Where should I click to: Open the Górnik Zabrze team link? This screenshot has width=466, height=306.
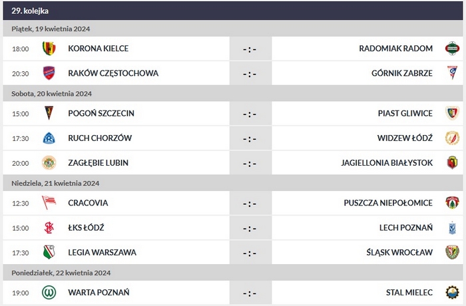(x=402, y=73)
